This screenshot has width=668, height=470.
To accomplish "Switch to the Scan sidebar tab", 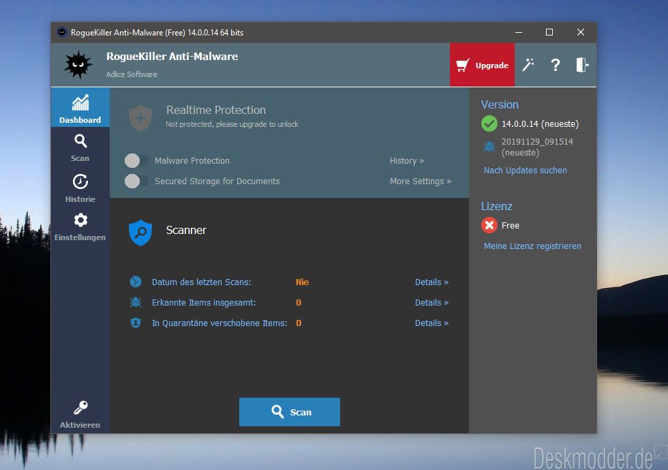I will pyautogui.click(x=80, y=147).
